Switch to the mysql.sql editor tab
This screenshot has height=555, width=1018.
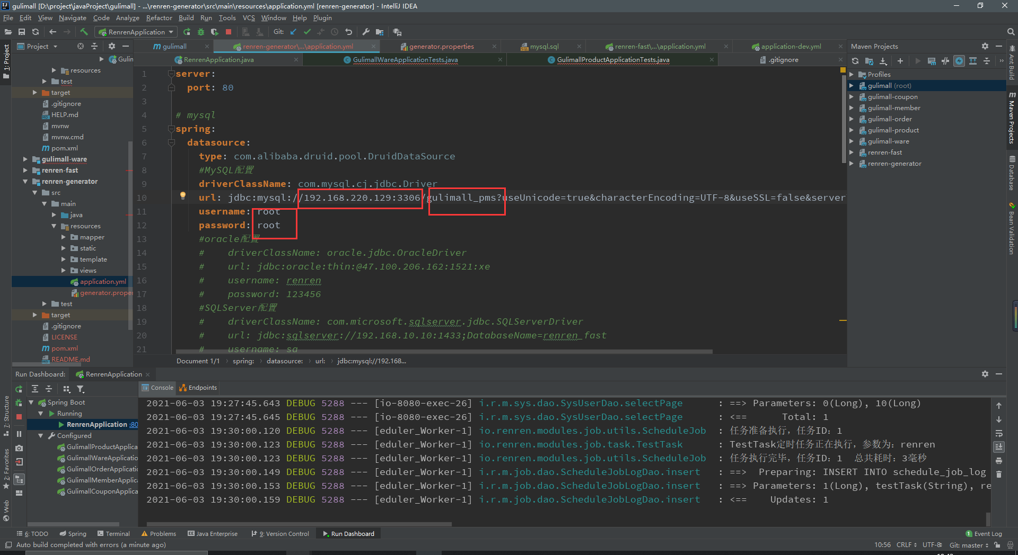point(544,46)
